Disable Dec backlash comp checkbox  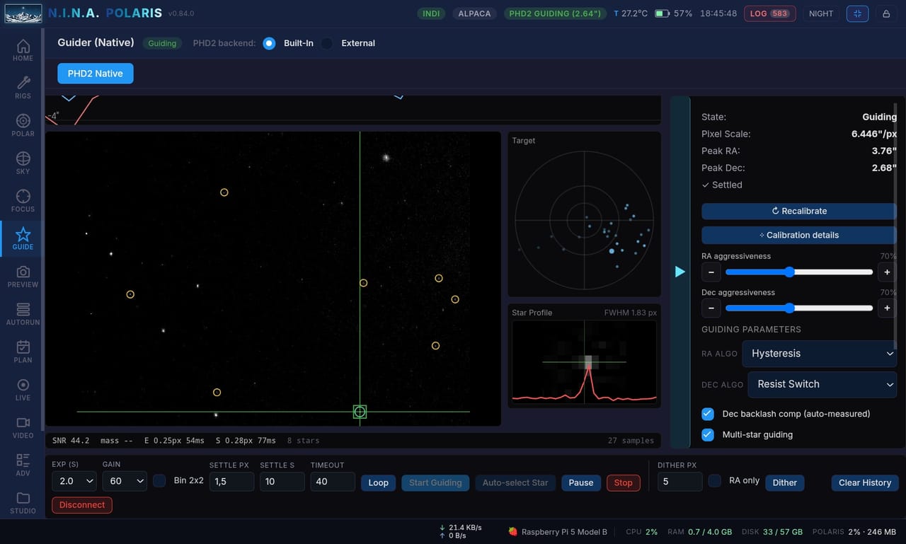tap(707, 414)
